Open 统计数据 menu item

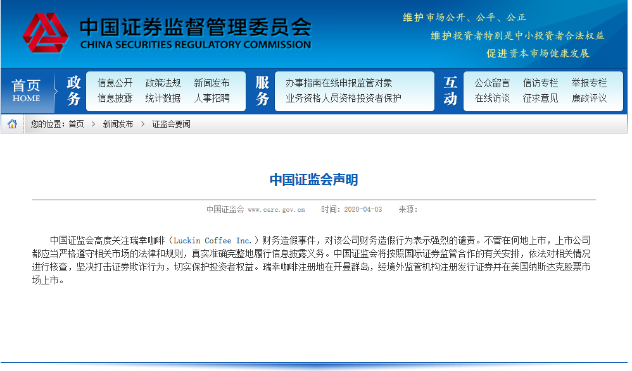click(x=163, y=98)
